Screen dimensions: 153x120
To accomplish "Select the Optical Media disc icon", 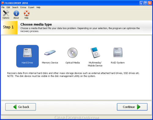I will point(73,53).
